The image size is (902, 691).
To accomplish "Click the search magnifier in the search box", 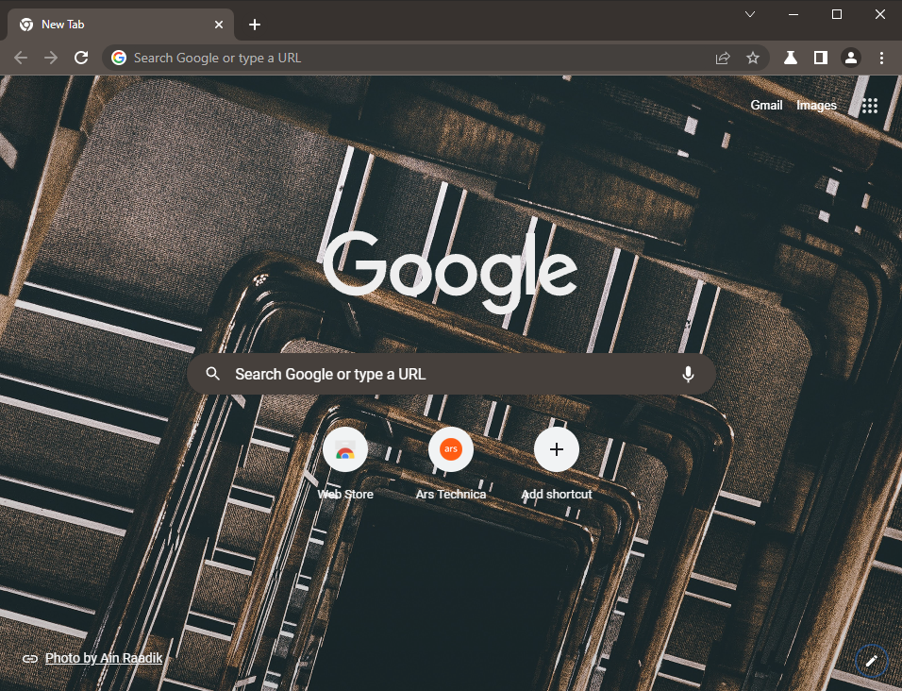I will (x=212, y=374).
